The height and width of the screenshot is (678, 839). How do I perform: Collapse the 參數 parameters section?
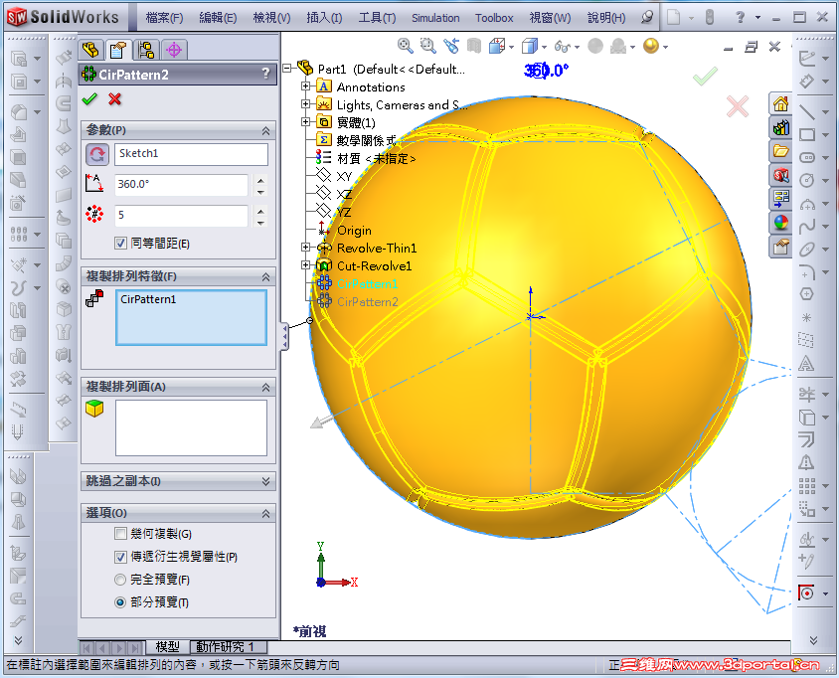point(265,130)
